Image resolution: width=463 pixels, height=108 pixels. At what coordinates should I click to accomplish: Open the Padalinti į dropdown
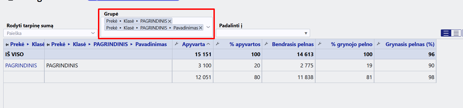pyautogui.click(x=263, y=33)
